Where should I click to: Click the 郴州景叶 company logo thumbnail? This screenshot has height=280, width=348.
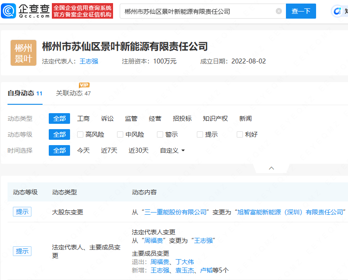coord(23,53)
